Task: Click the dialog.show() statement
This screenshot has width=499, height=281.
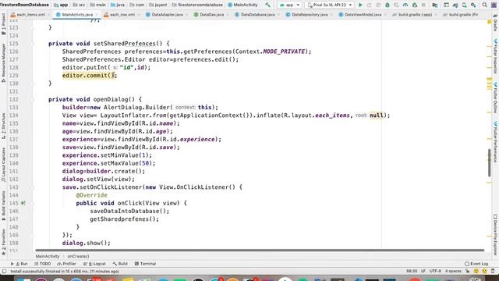Action: (x=87, y=243)
